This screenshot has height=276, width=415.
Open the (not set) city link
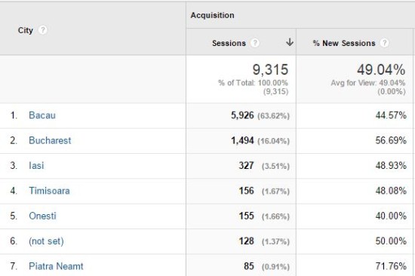tap(46, 241)
